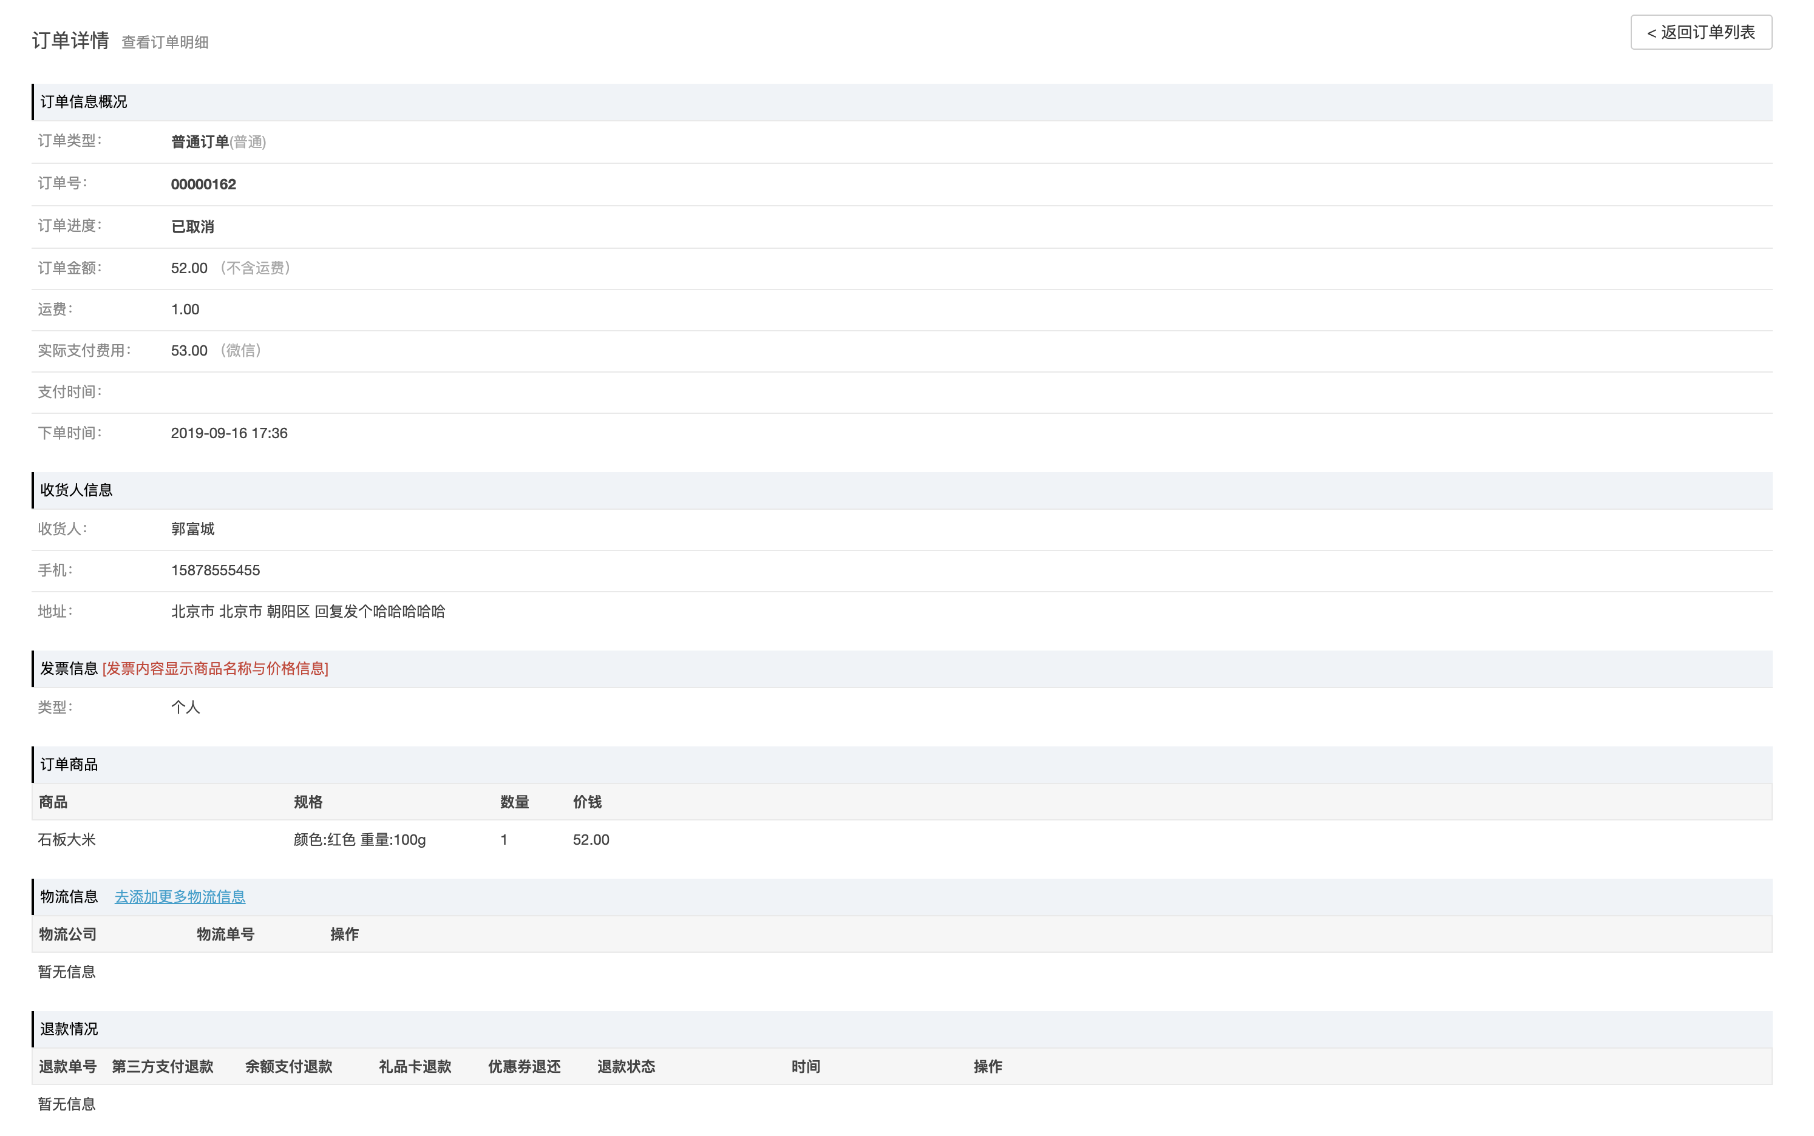
Task: Click the 数量 column header
Action: [x=515, y=802]
